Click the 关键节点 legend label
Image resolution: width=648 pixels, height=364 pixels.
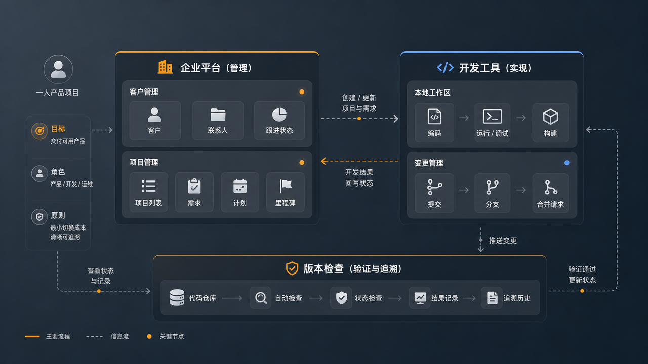(172, 336)
